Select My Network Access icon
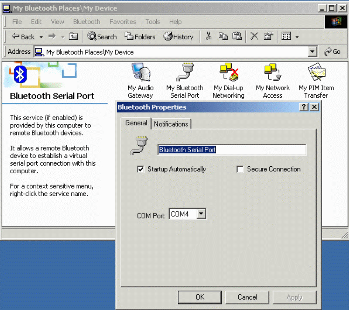Screen dimensions: 349x310 click(273, 81)
